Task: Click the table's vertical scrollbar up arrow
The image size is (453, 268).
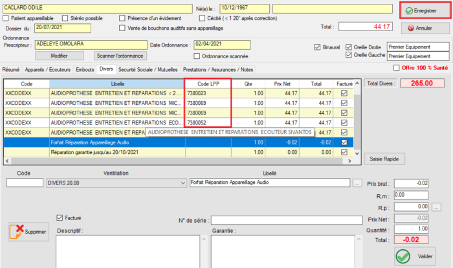Action: pos(357,84)
